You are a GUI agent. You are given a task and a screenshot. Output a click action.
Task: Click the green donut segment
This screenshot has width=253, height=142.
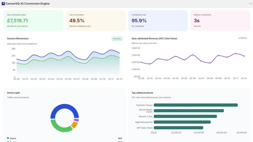[x=60, y=128]
